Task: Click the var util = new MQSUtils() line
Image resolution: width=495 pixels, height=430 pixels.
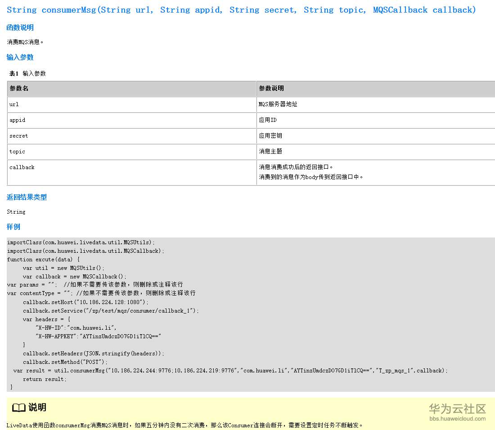Action: click(x=63, y=268)
